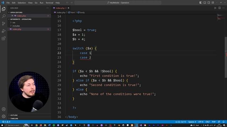
Task: Go back with title bar arrow
Action: [67, 2]
